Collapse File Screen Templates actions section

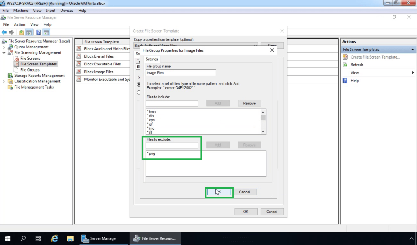[413, 50]
